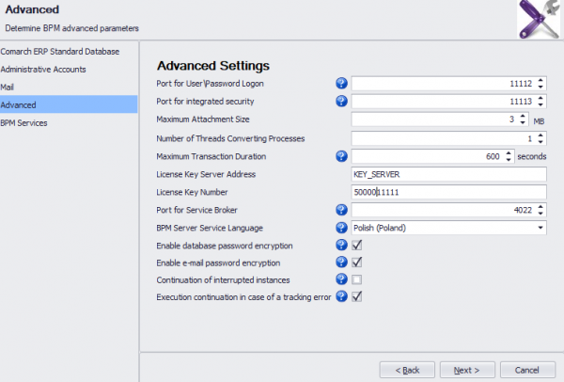Increase Maximum Attachment Size value
Image resolution: width=564 pixels, height=382 pixels.
[523, 116]
